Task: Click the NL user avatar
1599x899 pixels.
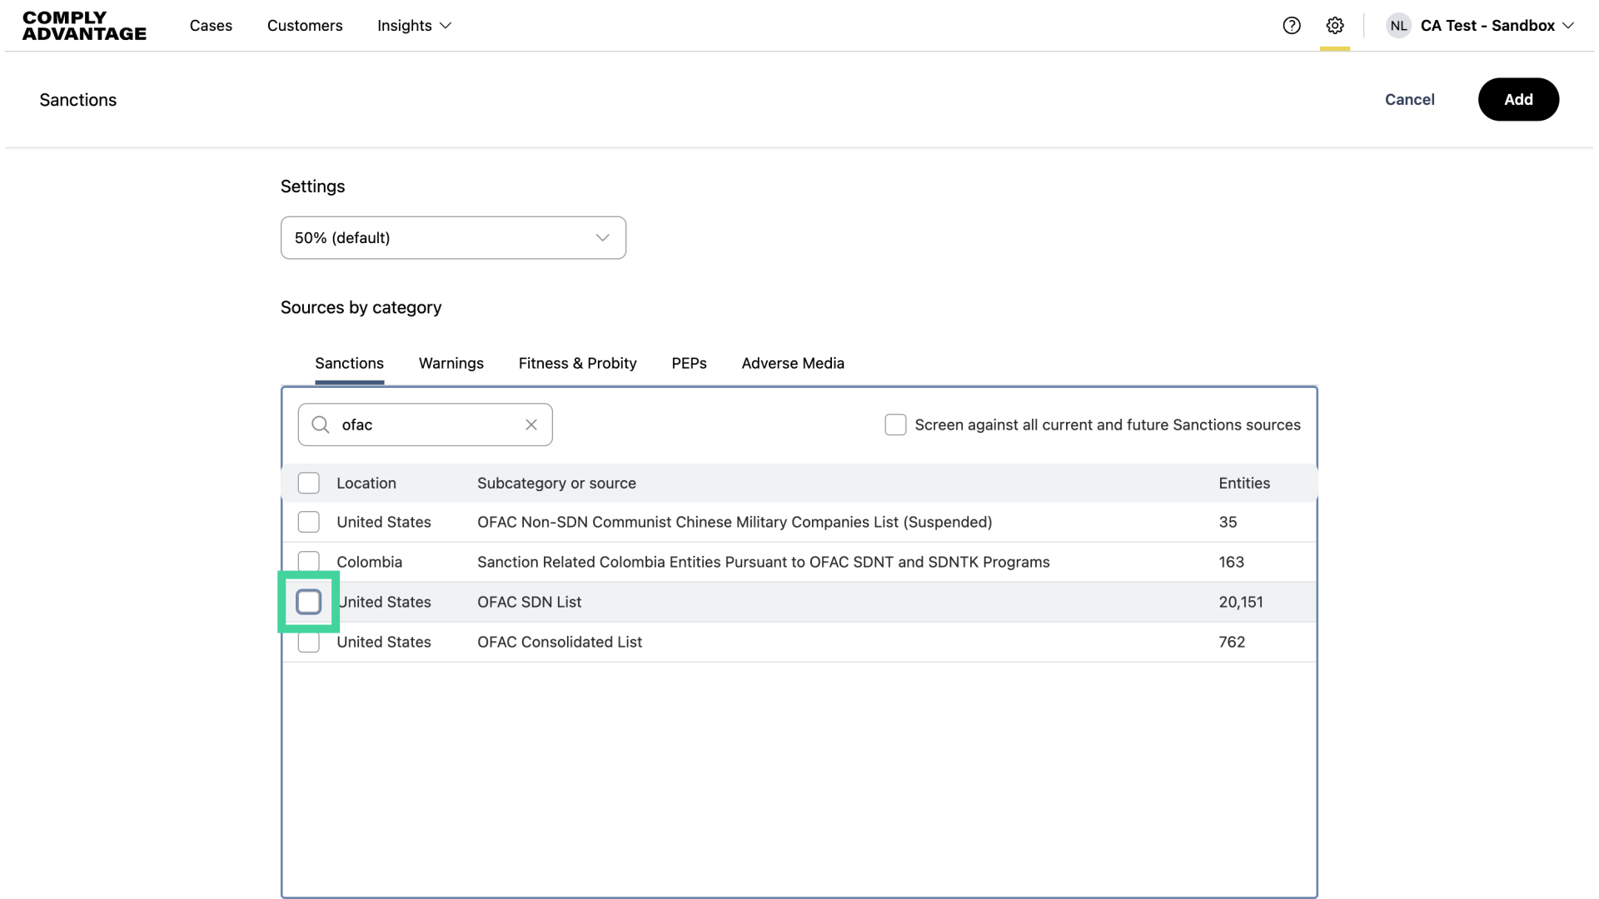Action: click(1398, 26)
